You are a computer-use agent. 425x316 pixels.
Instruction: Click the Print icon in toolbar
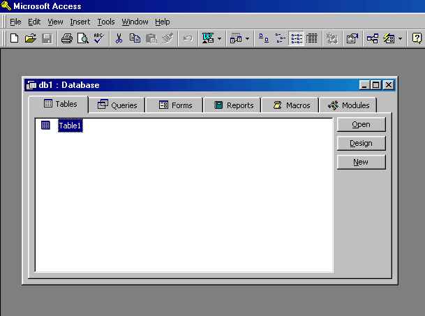[67, 39]
